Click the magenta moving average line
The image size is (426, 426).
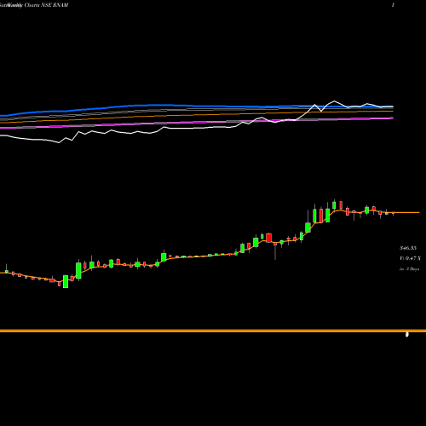click(x=197, y=123)
